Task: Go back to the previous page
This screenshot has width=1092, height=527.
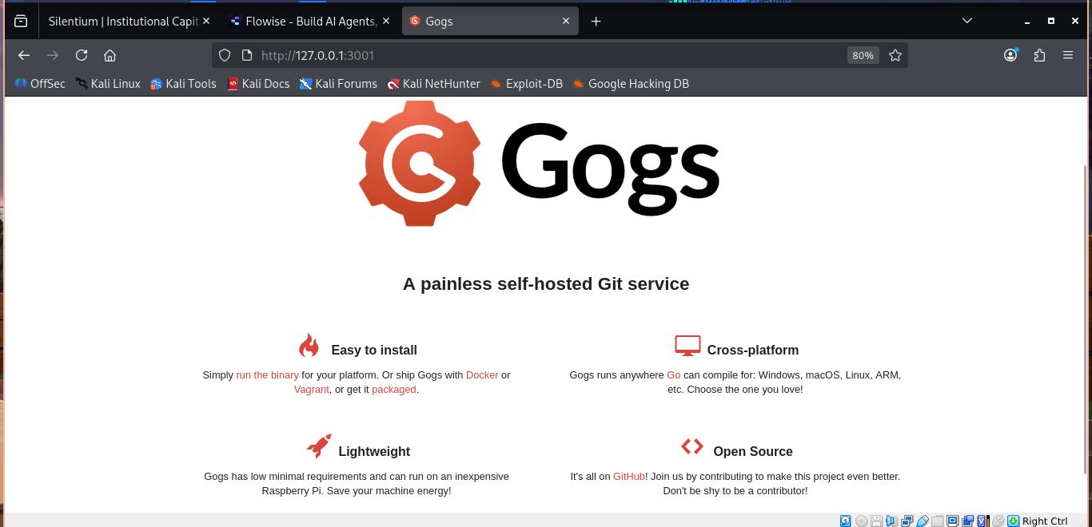Action: tap(24, 55)
